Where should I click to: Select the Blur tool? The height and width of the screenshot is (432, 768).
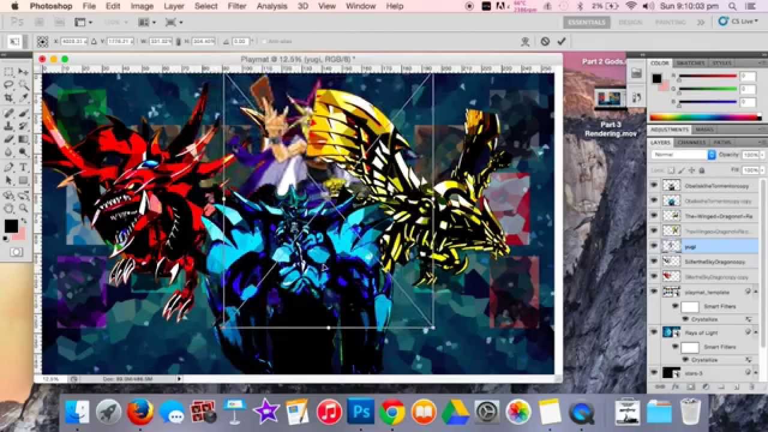coord(9,153)
